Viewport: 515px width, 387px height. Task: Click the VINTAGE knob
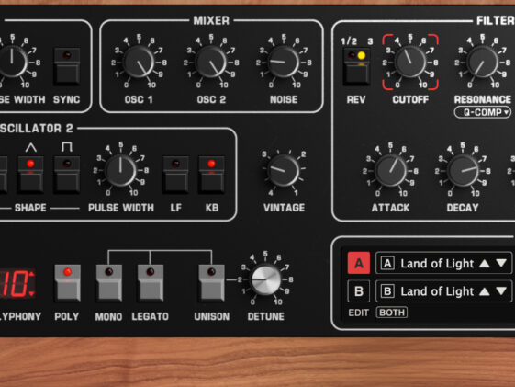pos(284,170)
